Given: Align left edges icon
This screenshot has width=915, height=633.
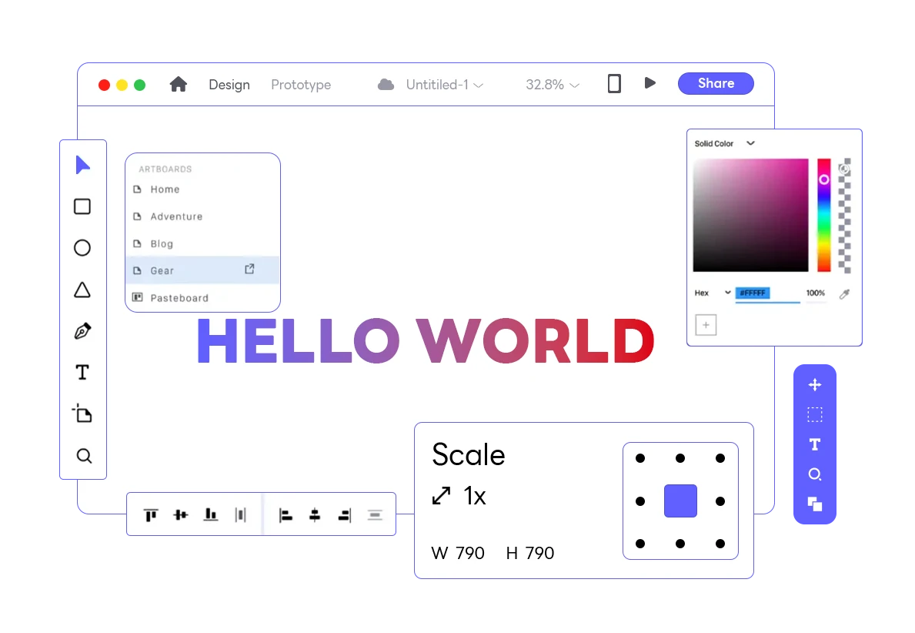Looking at the screenshot, I should coord(286,515).
